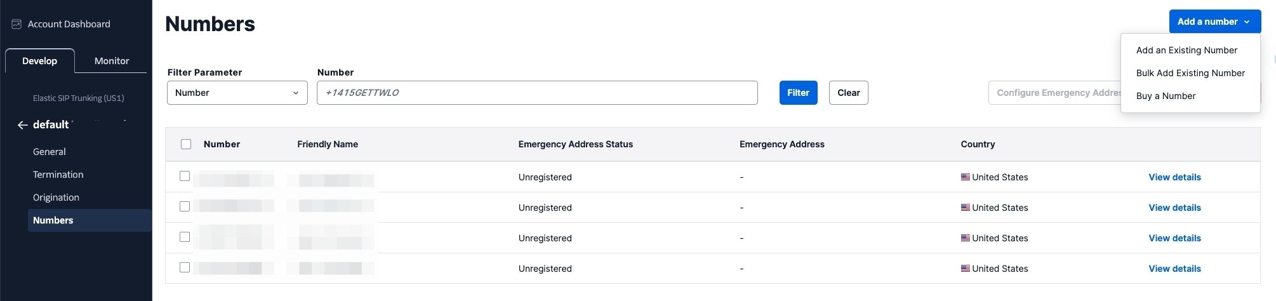Click the US flag in first row
The width and height of the screenshot is (1276, 301).
pos(965,177)
